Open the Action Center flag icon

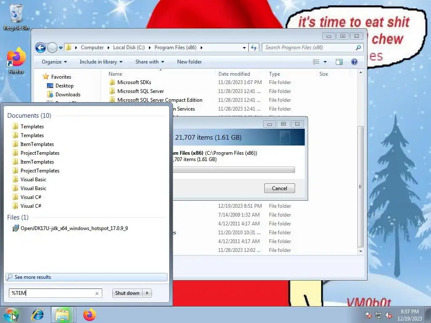(x=368, y=315)
